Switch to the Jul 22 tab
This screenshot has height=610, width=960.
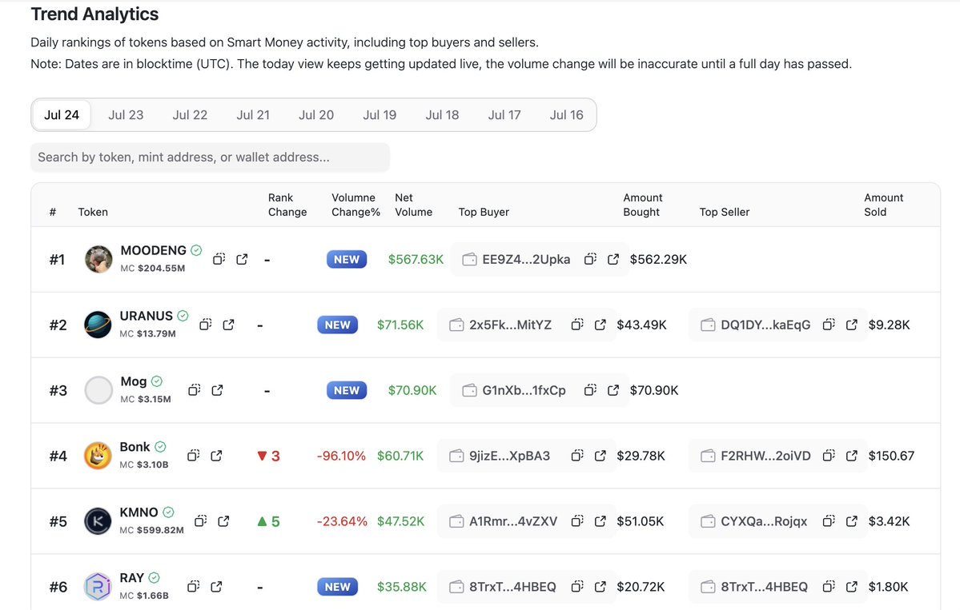[190, 115]
